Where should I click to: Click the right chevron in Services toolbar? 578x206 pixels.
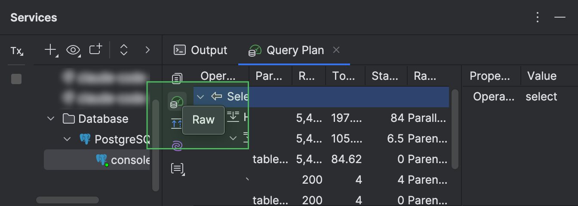148,50
